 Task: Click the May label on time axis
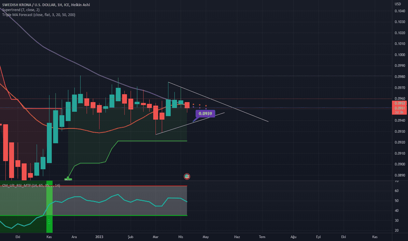click(x=206, y=237)
